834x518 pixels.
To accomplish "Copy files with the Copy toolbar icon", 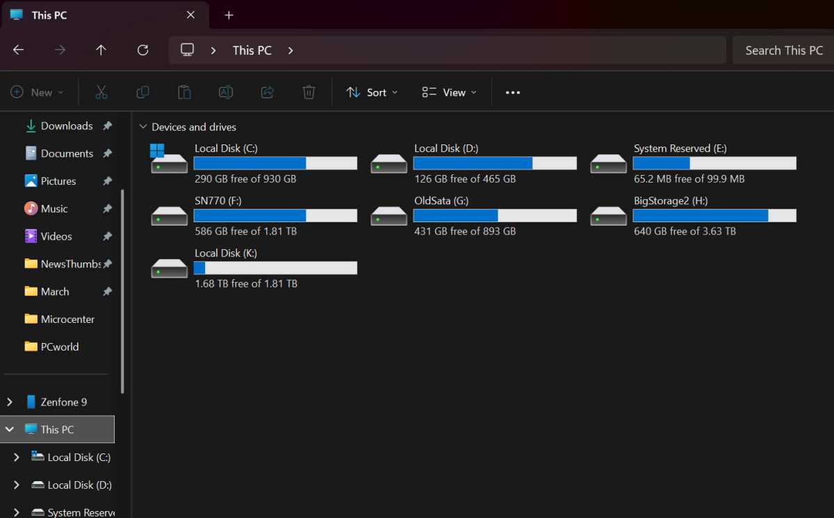I will coord(142,92).
